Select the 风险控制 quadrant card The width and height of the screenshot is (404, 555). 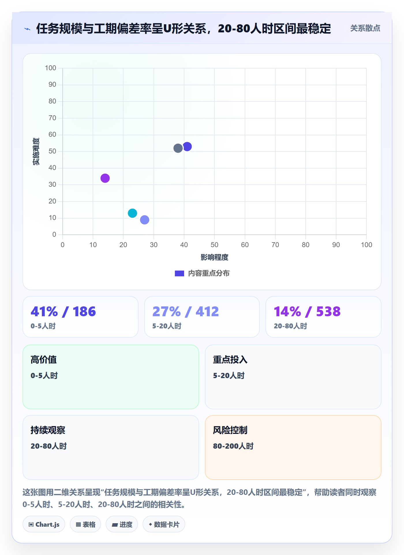(x=293, y=447)
